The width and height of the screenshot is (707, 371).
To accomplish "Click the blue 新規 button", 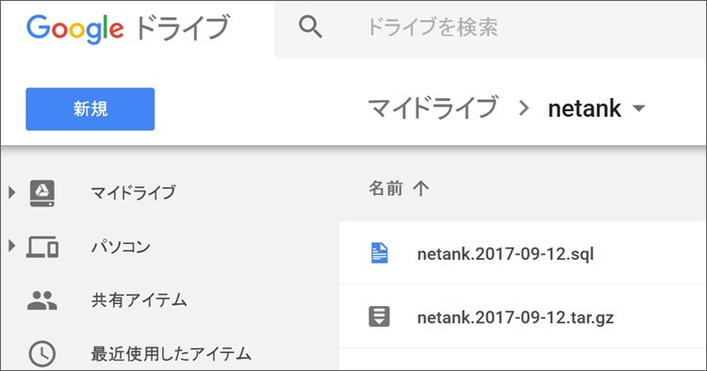I will (x=90, y=109).
